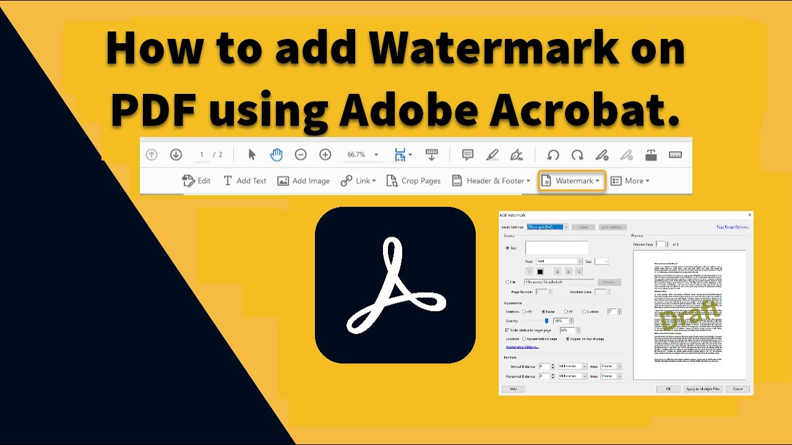This screenshot has height=445, width=792.
Task: Add a sticky note comment
Action: pyautogui.click(x=468, y=155)
